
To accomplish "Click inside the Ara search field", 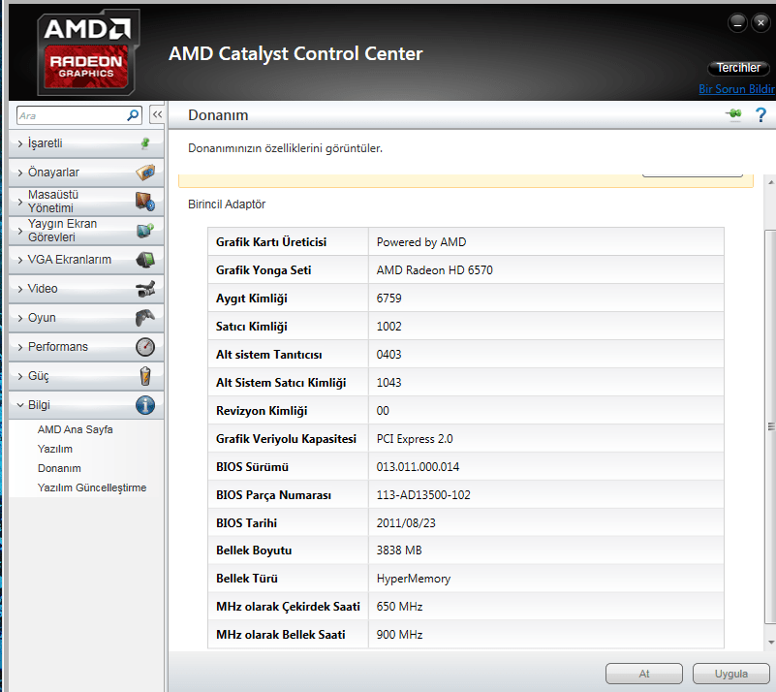I will 72,115.
